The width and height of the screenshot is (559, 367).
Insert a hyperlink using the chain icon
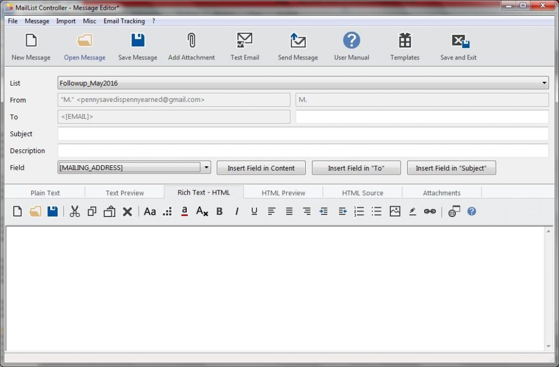coord(430,211)
